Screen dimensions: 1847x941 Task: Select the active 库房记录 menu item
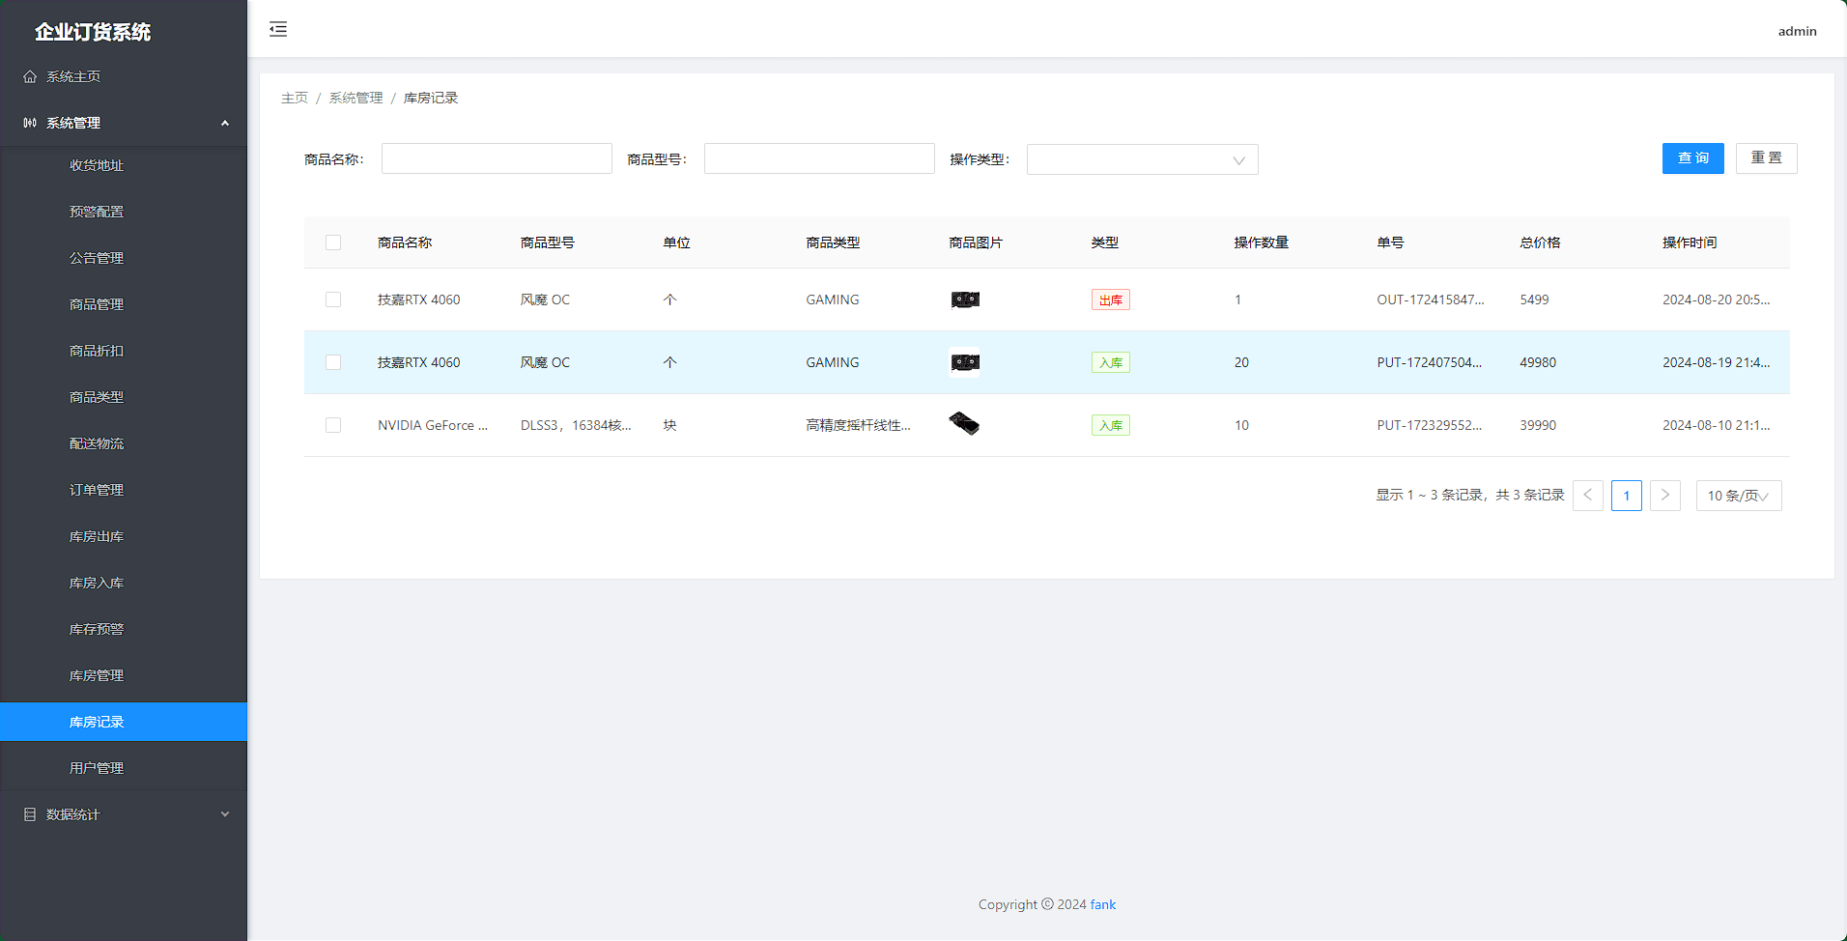(124, 722)
